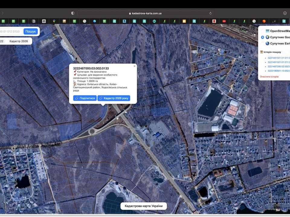Switch to the Netflix tab

[214, 21]
